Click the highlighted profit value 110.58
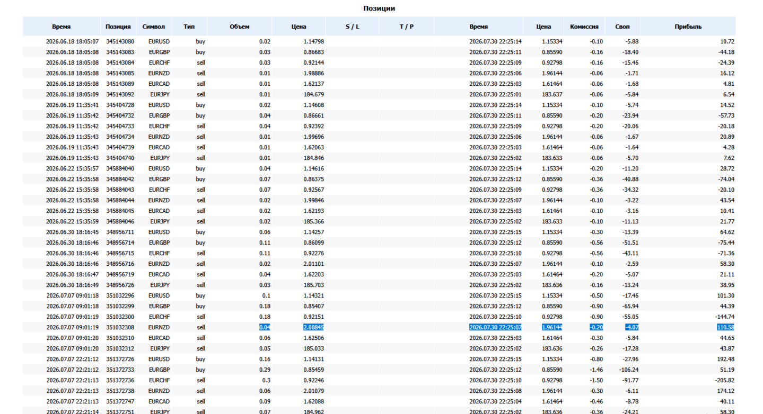Viewport: 763px width, 414px height. [x=725, y=327]
